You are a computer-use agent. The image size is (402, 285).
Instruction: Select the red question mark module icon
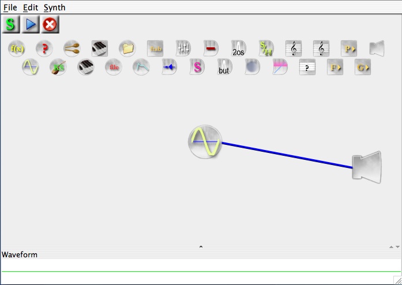[44, 48]
